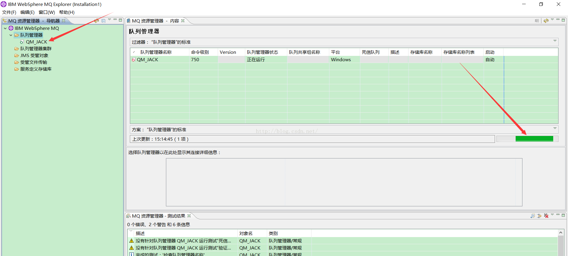Click the QM_JACK queue manager icon in tree
This screenshot has width=568, height=256.
(22, 42)
